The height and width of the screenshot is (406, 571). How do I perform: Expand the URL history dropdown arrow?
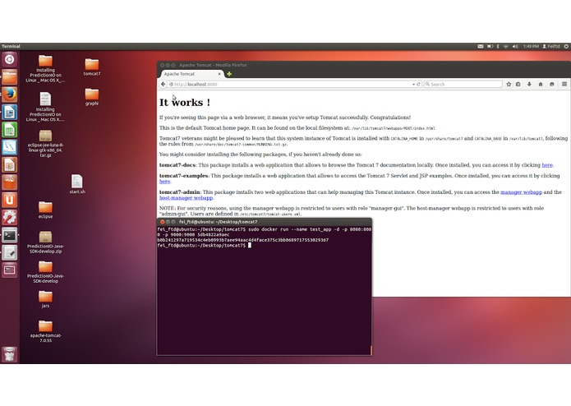pyautogui.click(x=414, y=84)
